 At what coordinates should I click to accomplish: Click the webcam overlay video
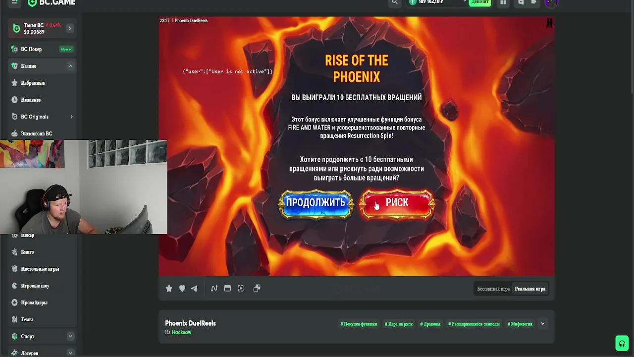83,186
